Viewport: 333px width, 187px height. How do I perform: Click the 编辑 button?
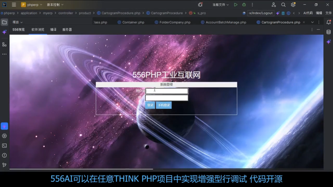pyautogui.click(x=319, y=13)
